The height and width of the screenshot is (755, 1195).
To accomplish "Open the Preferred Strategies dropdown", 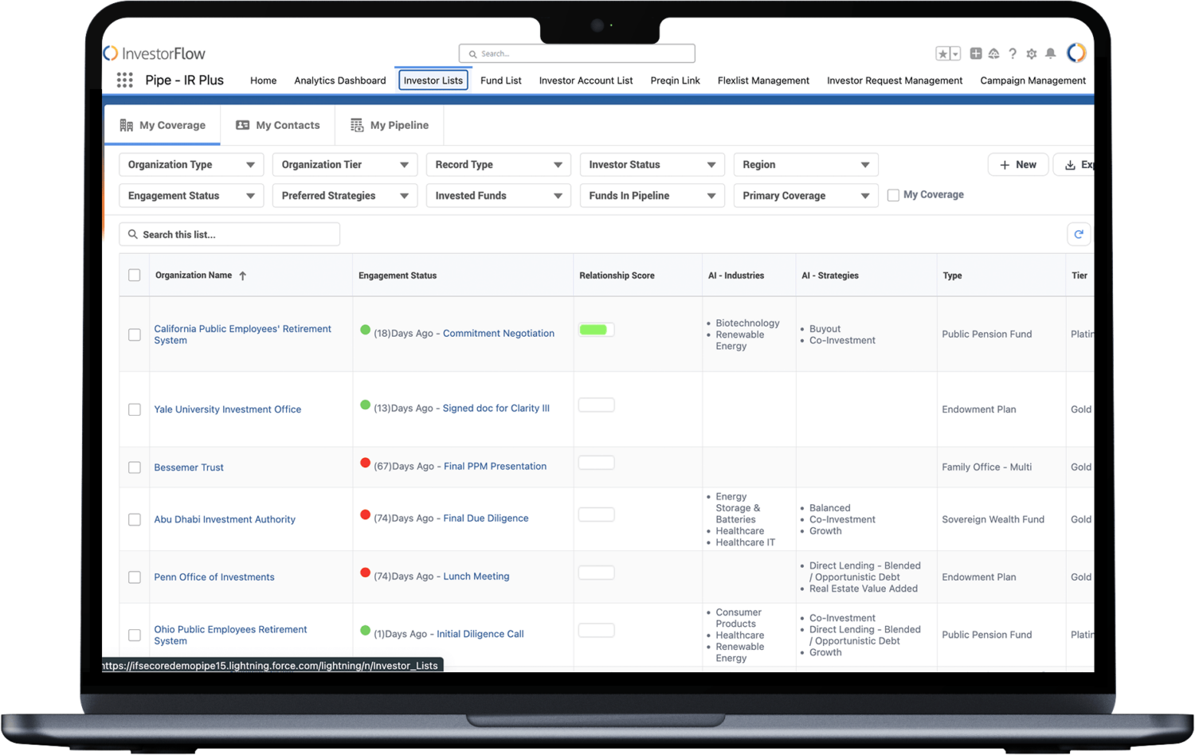I will pyautogui.click(x=345, y=196).
